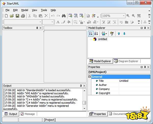This screenshot has height=124, width=153.
Task: Close the Output panel
Action: (84, 86)
